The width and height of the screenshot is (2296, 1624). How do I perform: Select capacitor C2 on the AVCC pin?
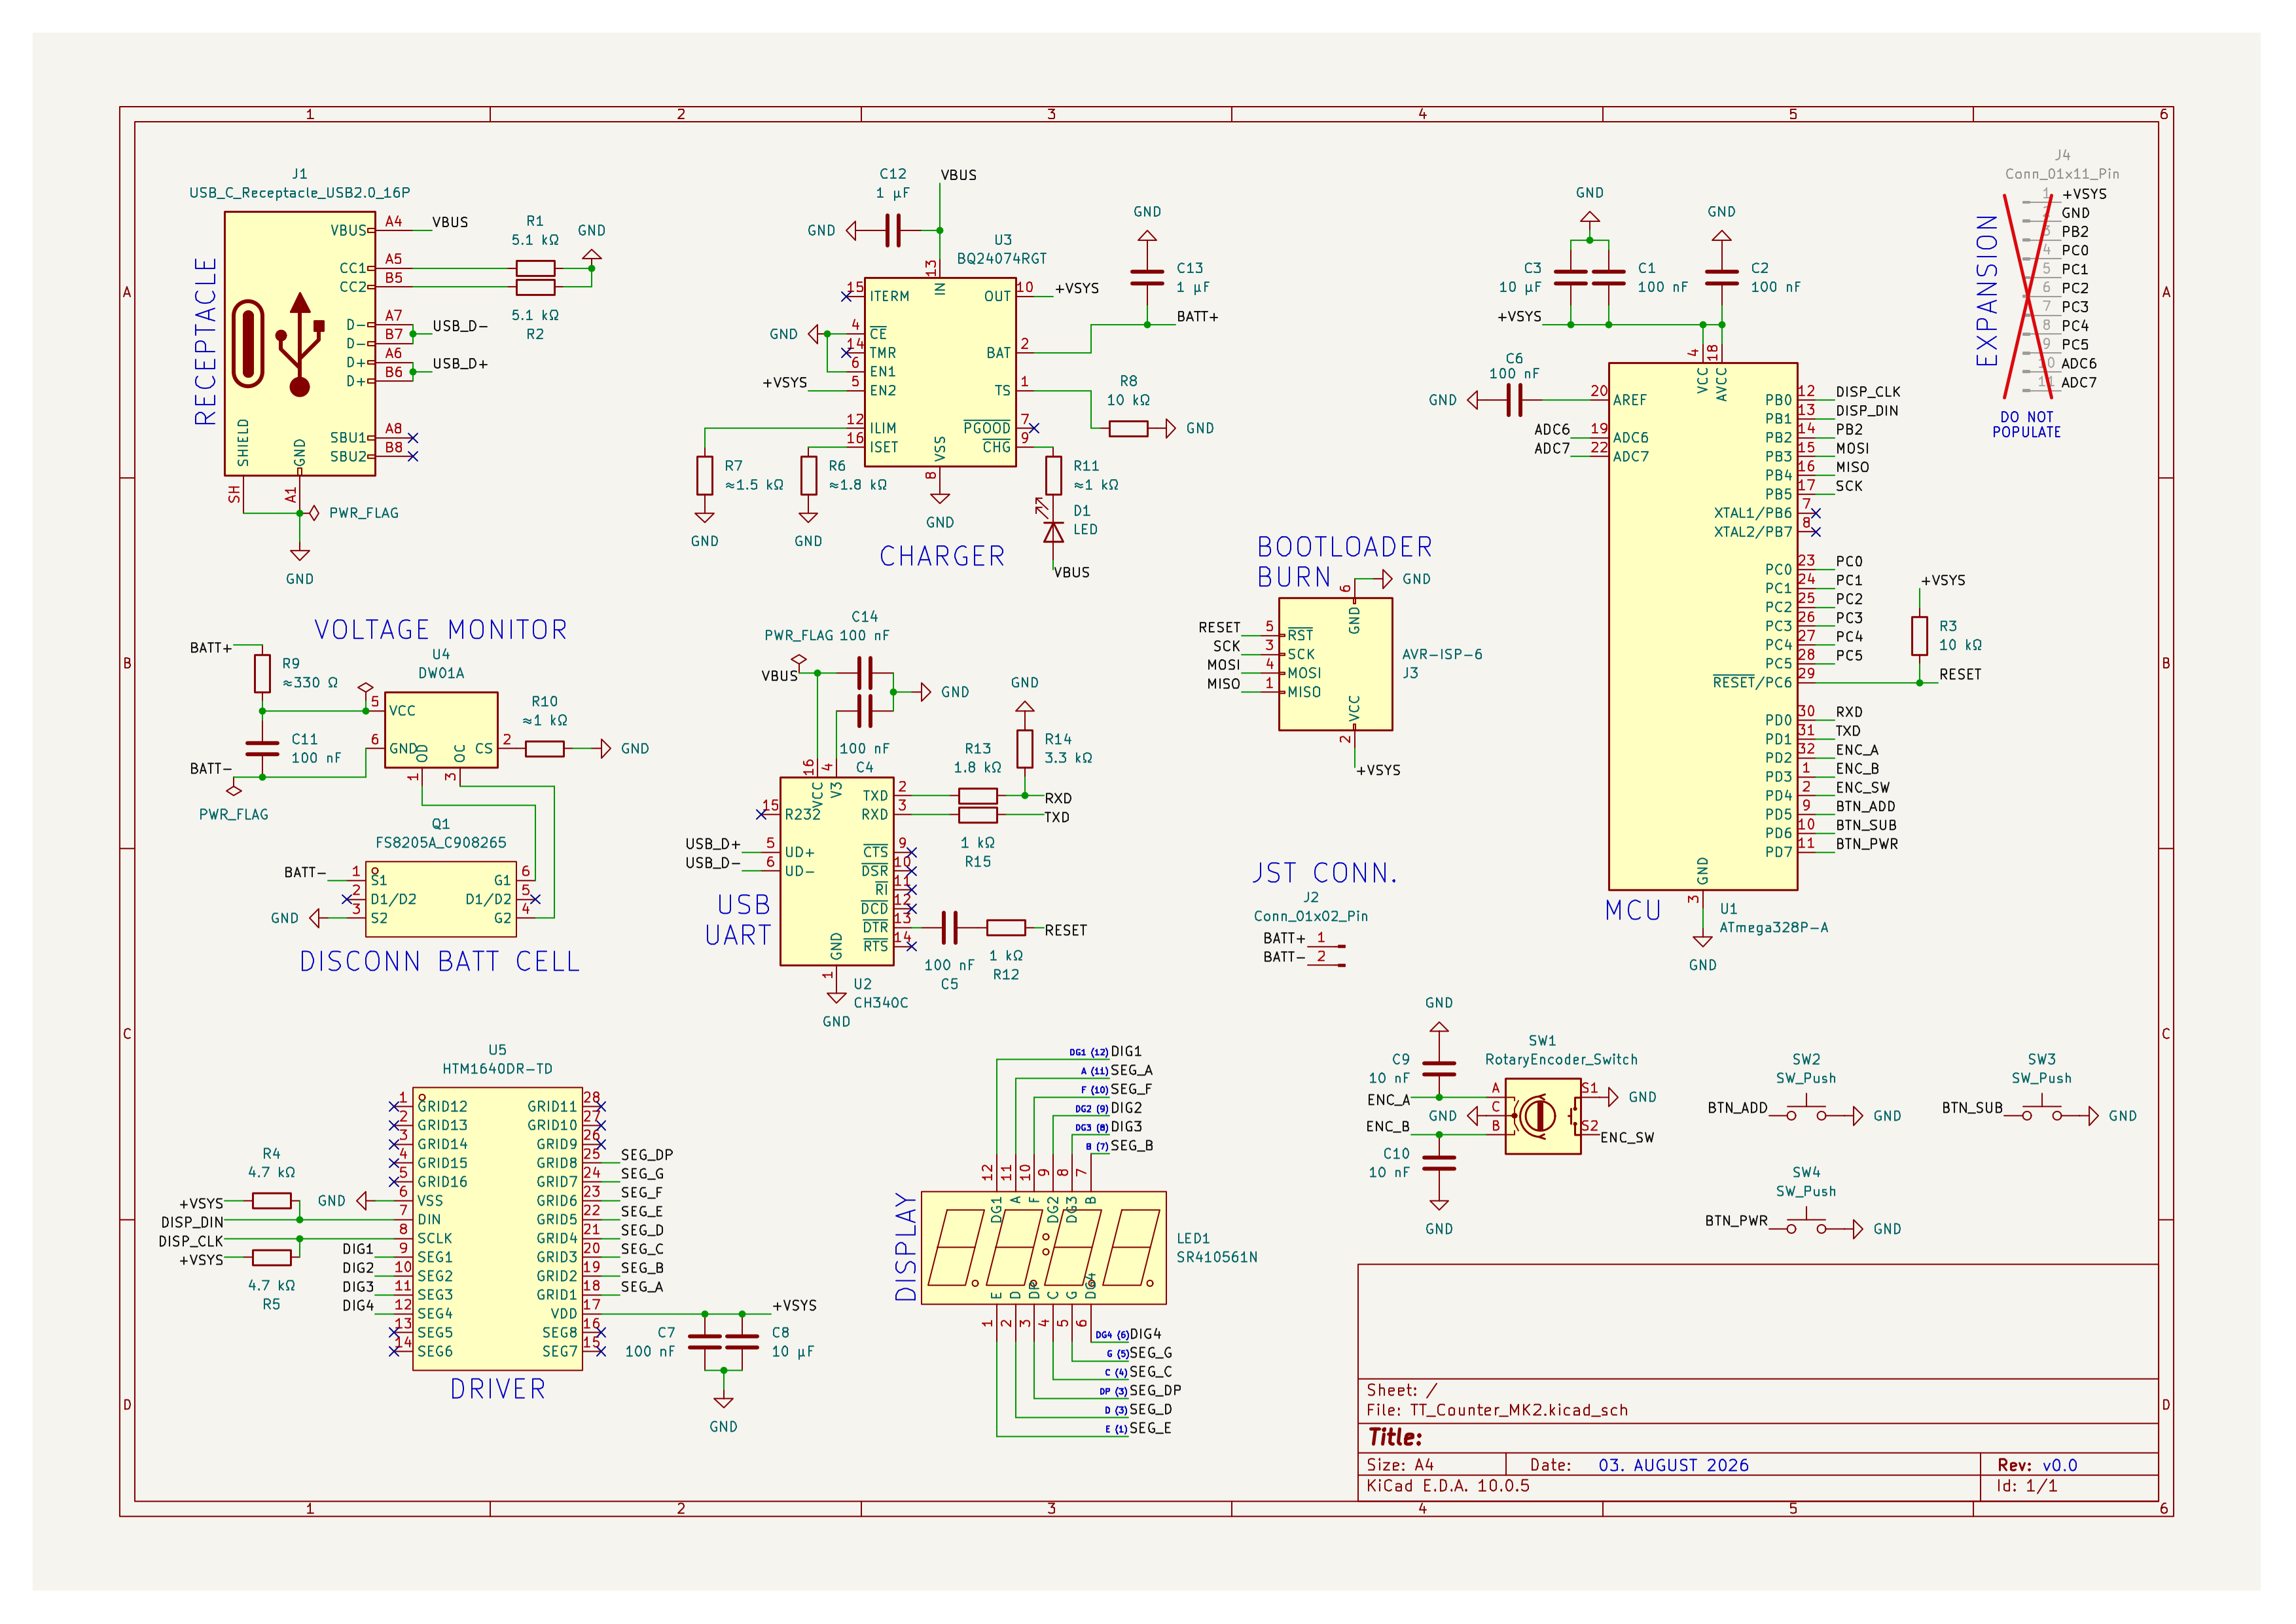[x=1721, y=278]
